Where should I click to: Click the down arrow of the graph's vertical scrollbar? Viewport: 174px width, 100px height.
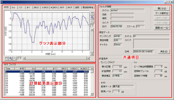92,54
